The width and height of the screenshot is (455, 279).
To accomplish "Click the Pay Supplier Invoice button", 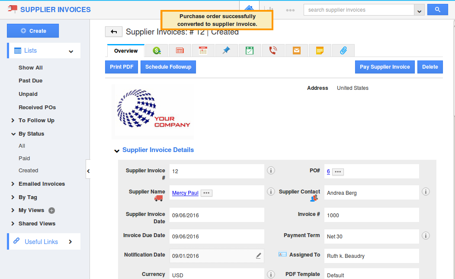I will 385,67.
